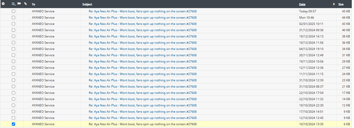
Task: Click the sort arrows icon beside Date
Action: click(334, 4)
